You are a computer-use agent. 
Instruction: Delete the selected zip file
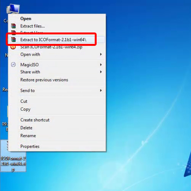[x=57, y=128]
